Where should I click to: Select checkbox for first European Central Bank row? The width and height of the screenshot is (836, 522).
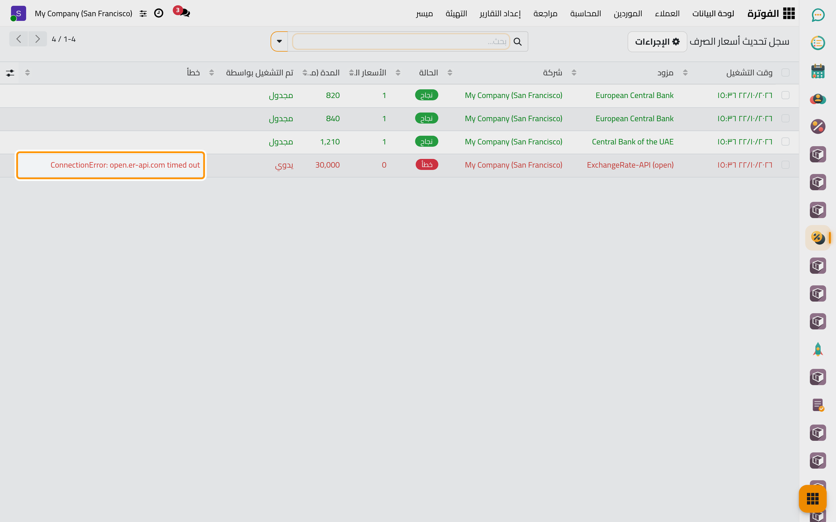[785, 95]
